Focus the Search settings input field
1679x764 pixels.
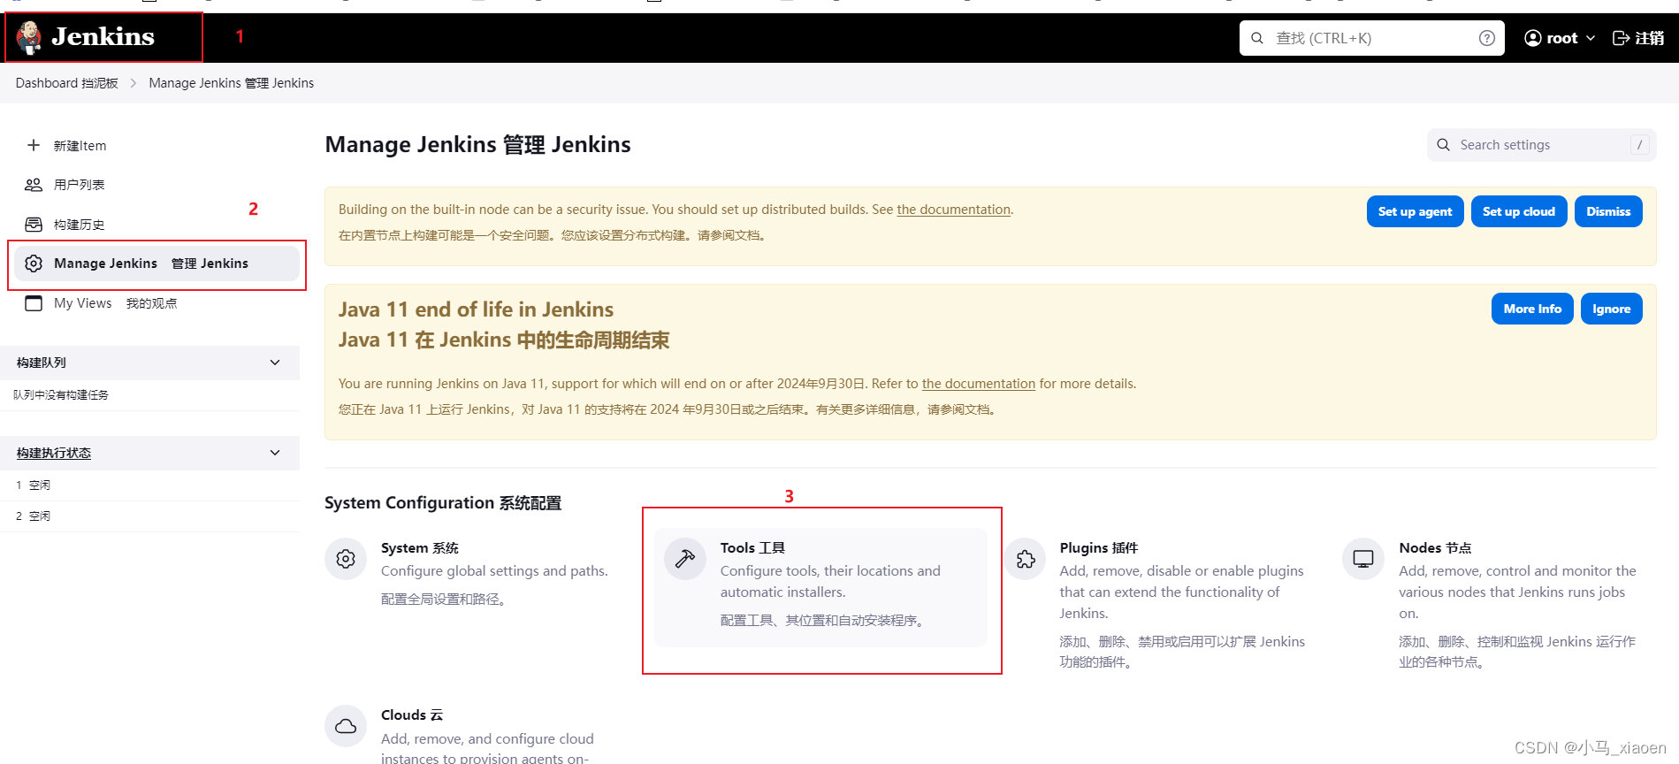click(x=1541, y=145)
